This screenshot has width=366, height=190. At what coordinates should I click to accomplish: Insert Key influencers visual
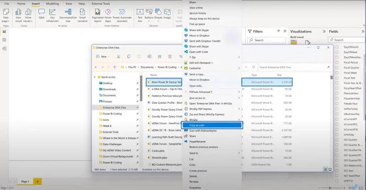click(52, 12)
